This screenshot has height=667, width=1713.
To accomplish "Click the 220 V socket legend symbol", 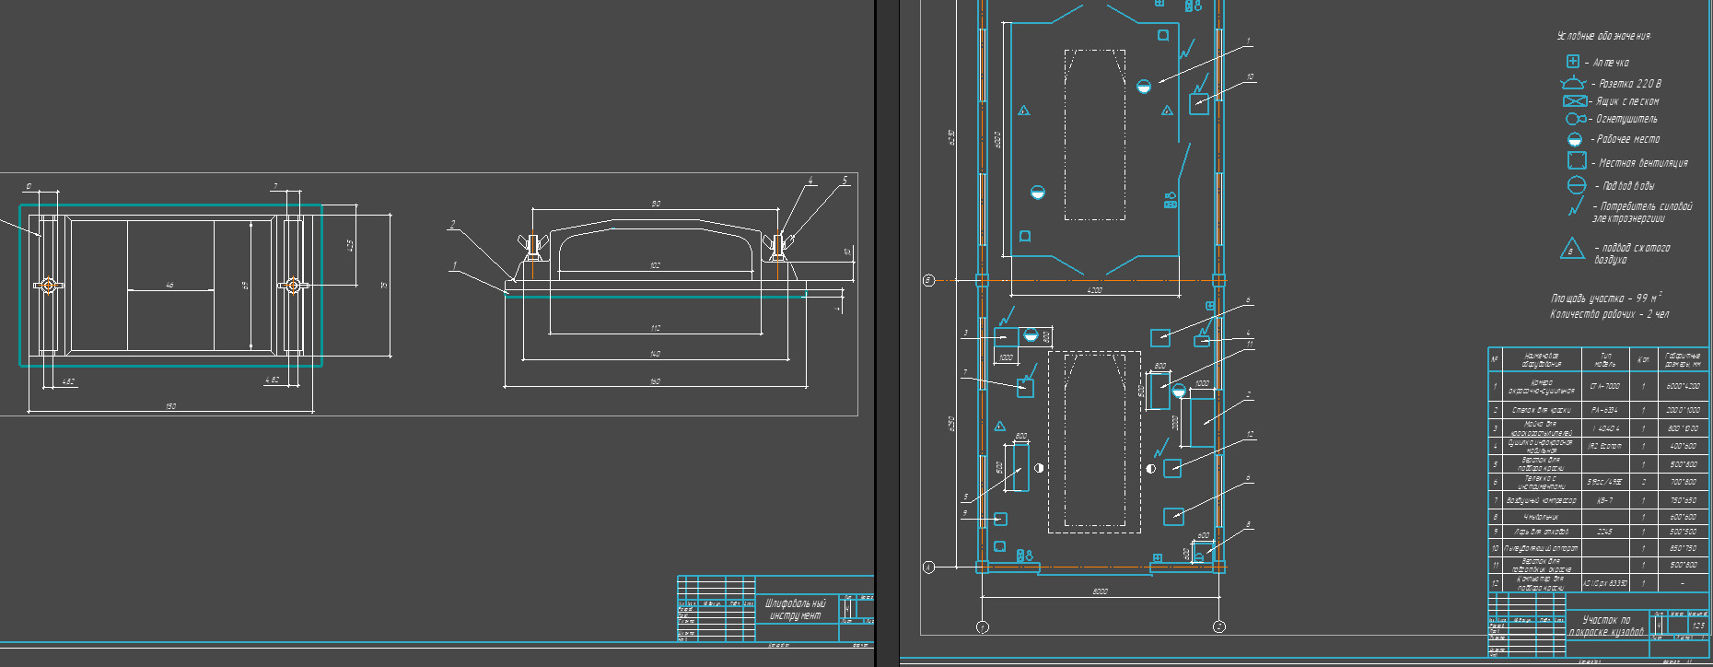I will pyautogui.click(x=1573, y=83).
